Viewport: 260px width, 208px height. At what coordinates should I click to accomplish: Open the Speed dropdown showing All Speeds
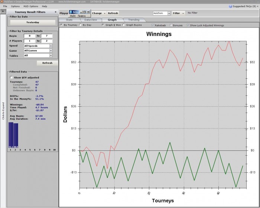51,46
